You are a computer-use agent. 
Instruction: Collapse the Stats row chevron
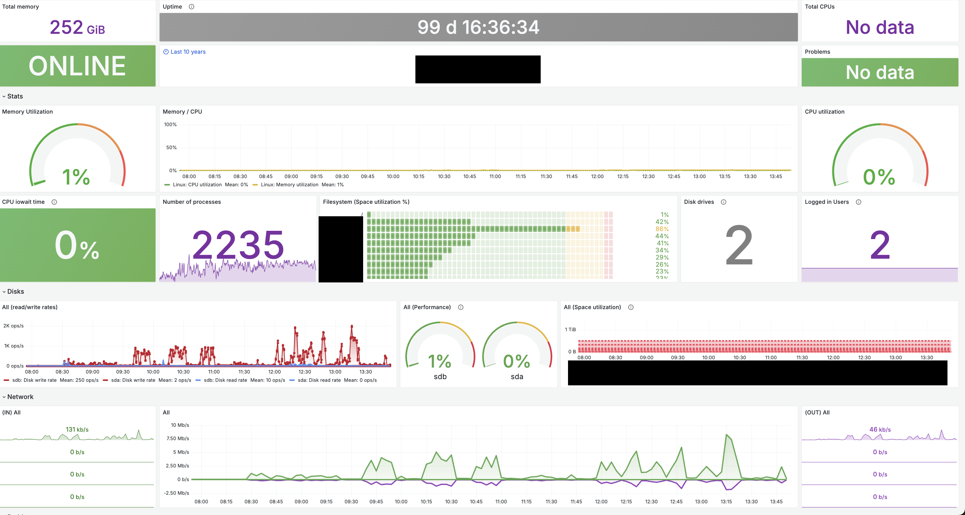pyautogui.click(x=4, y=97)
